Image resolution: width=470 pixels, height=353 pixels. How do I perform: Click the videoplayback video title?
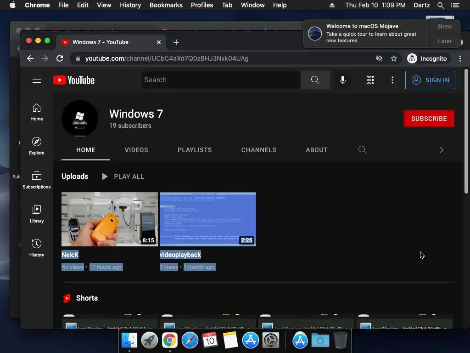coord(180,255)
